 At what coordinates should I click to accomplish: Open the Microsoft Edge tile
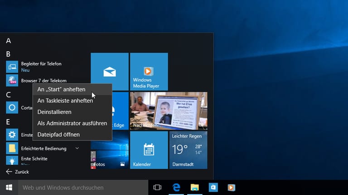pyautogui.click(x=120, y=111)
